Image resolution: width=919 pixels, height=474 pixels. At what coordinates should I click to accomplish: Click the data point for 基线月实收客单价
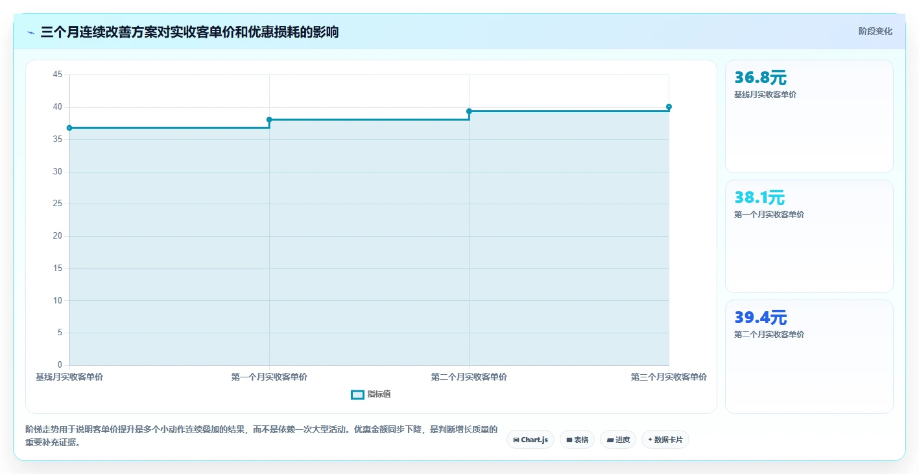click(69, 128)
